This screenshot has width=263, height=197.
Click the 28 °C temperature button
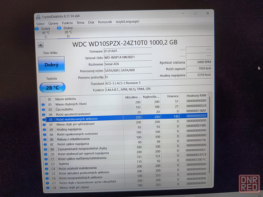(x=53, y=87)
